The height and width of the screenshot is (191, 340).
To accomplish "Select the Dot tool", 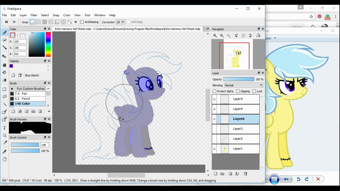I will (5, 47).
